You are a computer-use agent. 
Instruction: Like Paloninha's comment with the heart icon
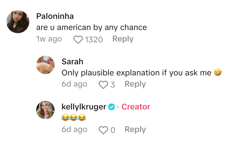coord(78,39)
